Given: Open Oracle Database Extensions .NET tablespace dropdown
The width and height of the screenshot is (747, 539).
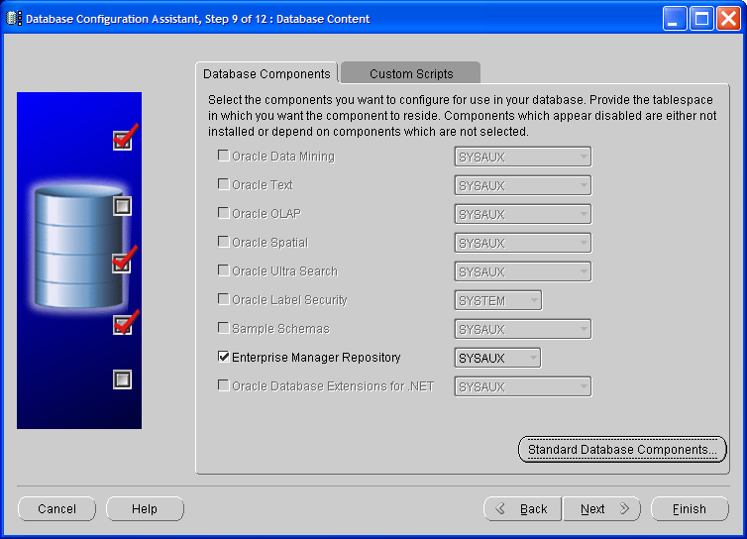Looking at the screenshot, I should [523, 387].
